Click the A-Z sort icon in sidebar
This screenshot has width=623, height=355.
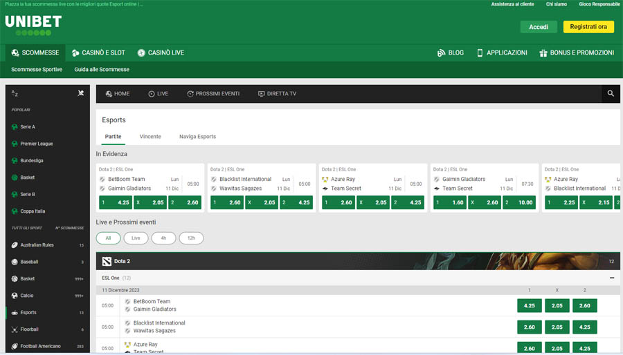click(x=15, y=93)
